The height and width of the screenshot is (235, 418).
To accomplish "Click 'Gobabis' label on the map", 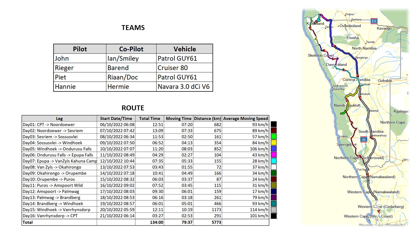I will click(385, 80).
